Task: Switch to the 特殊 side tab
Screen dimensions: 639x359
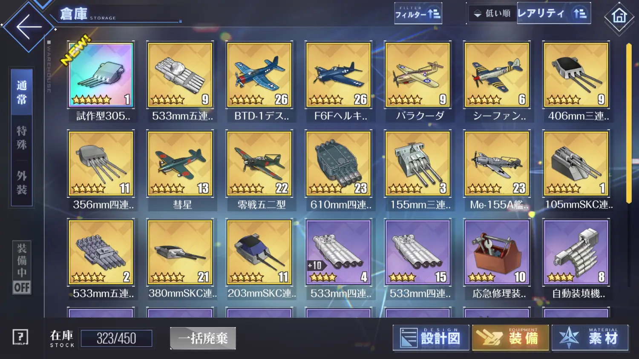Action: (x=22, y=137)
